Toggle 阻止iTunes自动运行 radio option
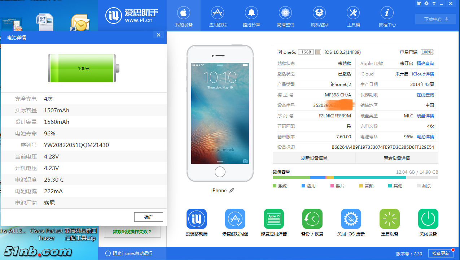Image resolution: width=460 pixels, height=260 pixels. 108,253
